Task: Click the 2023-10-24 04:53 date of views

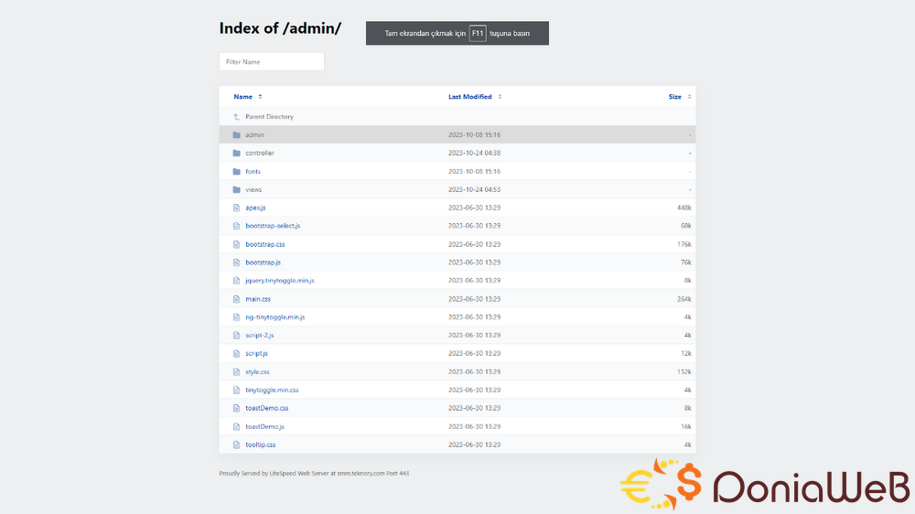Action: 474,189
